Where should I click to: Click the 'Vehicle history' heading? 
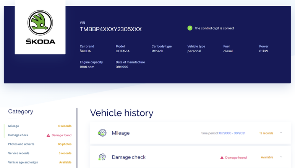(122, 113)
